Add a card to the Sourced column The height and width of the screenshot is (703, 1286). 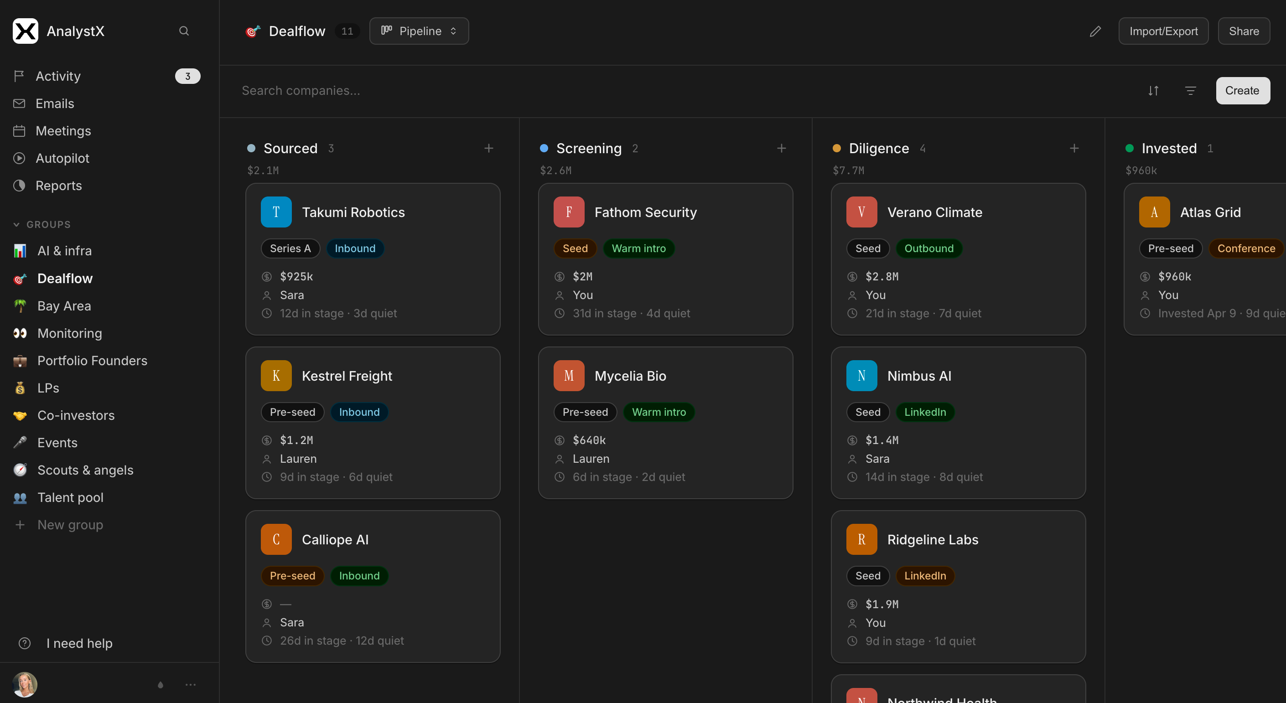tap(489, 148)
